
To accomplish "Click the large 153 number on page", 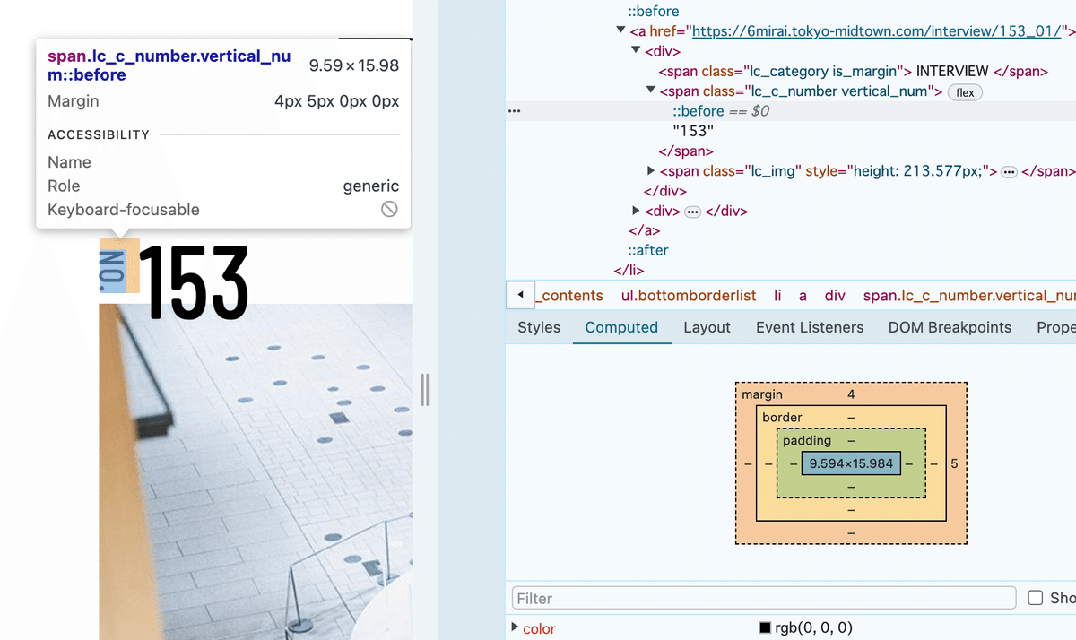I will [x=194, y=281].
